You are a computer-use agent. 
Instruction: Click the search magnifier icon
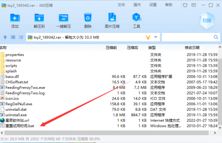tap(216, 37)
